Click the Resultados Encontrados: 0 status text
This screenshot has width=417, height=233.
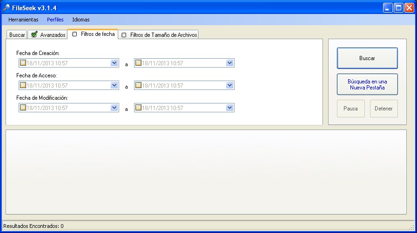point(34,226)
